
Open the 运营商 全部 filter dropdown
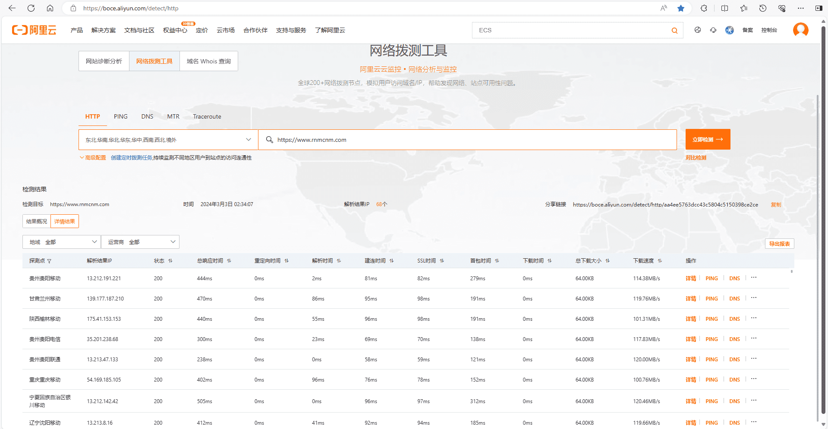tap(140, 242)
